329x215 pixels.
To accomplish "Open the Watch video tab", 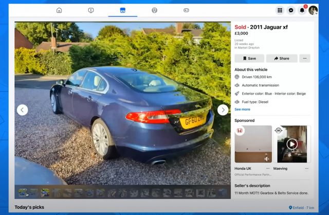I will pyautogui.click(x=91, y=10).
